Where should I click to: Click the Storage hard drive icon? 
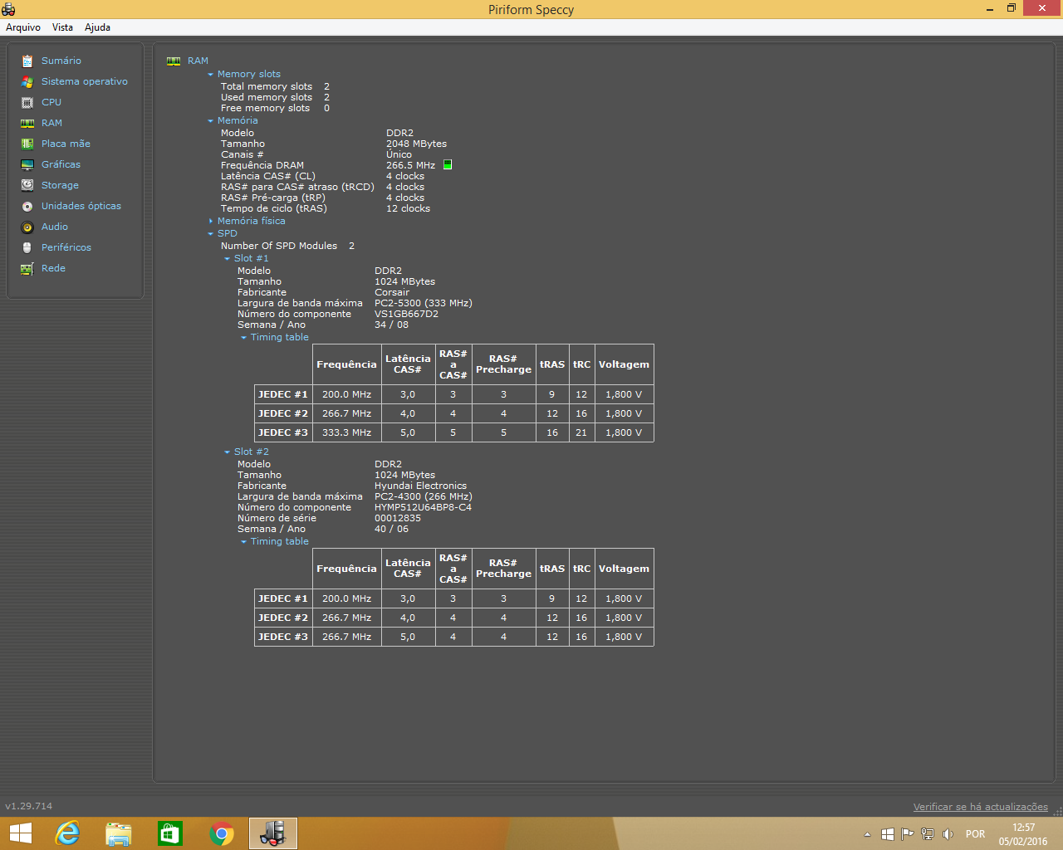[x=27, y=185]
